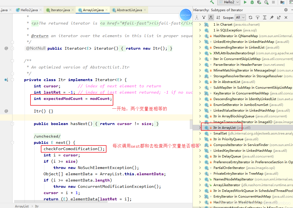Toggle Pin Tab in Hierarchy toolbar
This screenshot has height=208, width=293.
click(x=272, y=17)
